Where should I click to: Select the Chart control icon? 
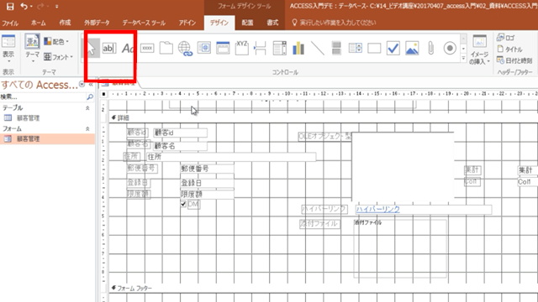298,49
